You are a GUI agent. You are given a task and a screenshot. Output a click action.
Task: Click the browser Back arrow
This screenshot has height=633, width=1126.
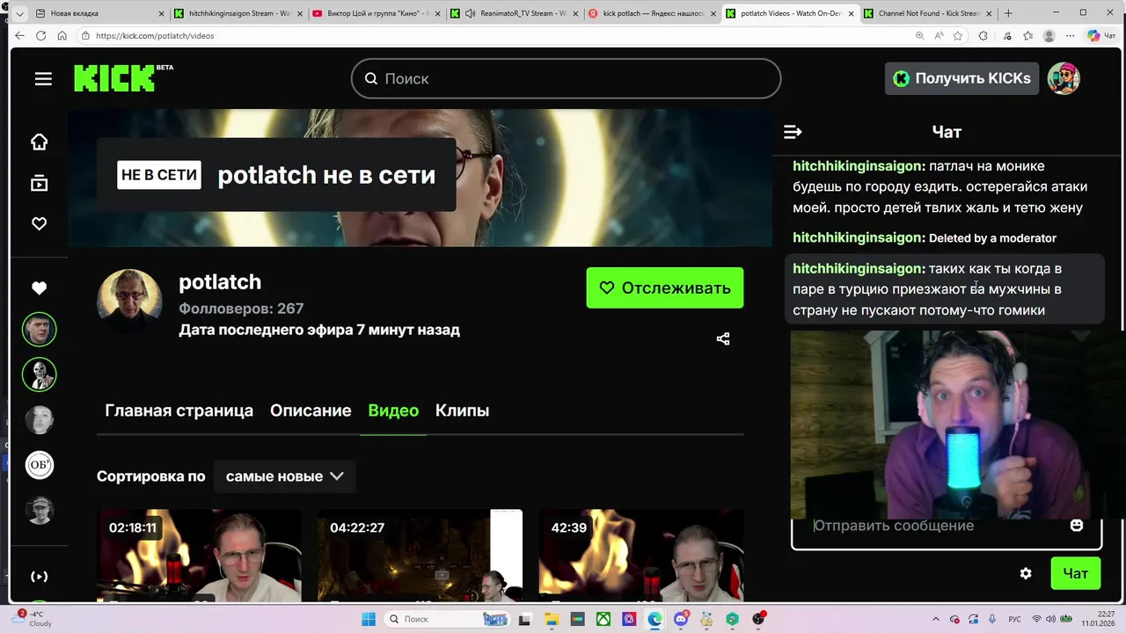pyautogui.click(x=19, y=36)
